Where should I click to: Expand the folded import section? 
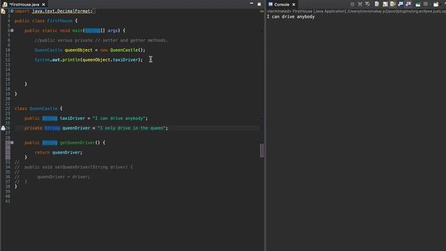coord(12,11)
